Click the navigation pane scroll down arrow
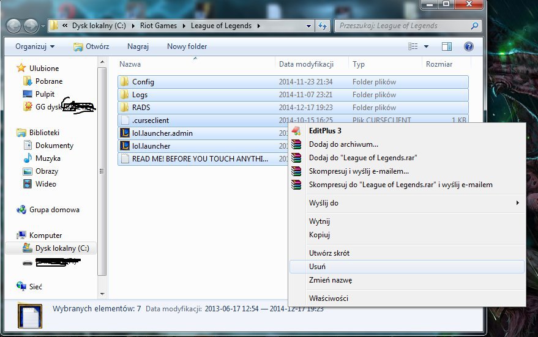Viewport: 538px width, 337px height. tap(102, 294)
